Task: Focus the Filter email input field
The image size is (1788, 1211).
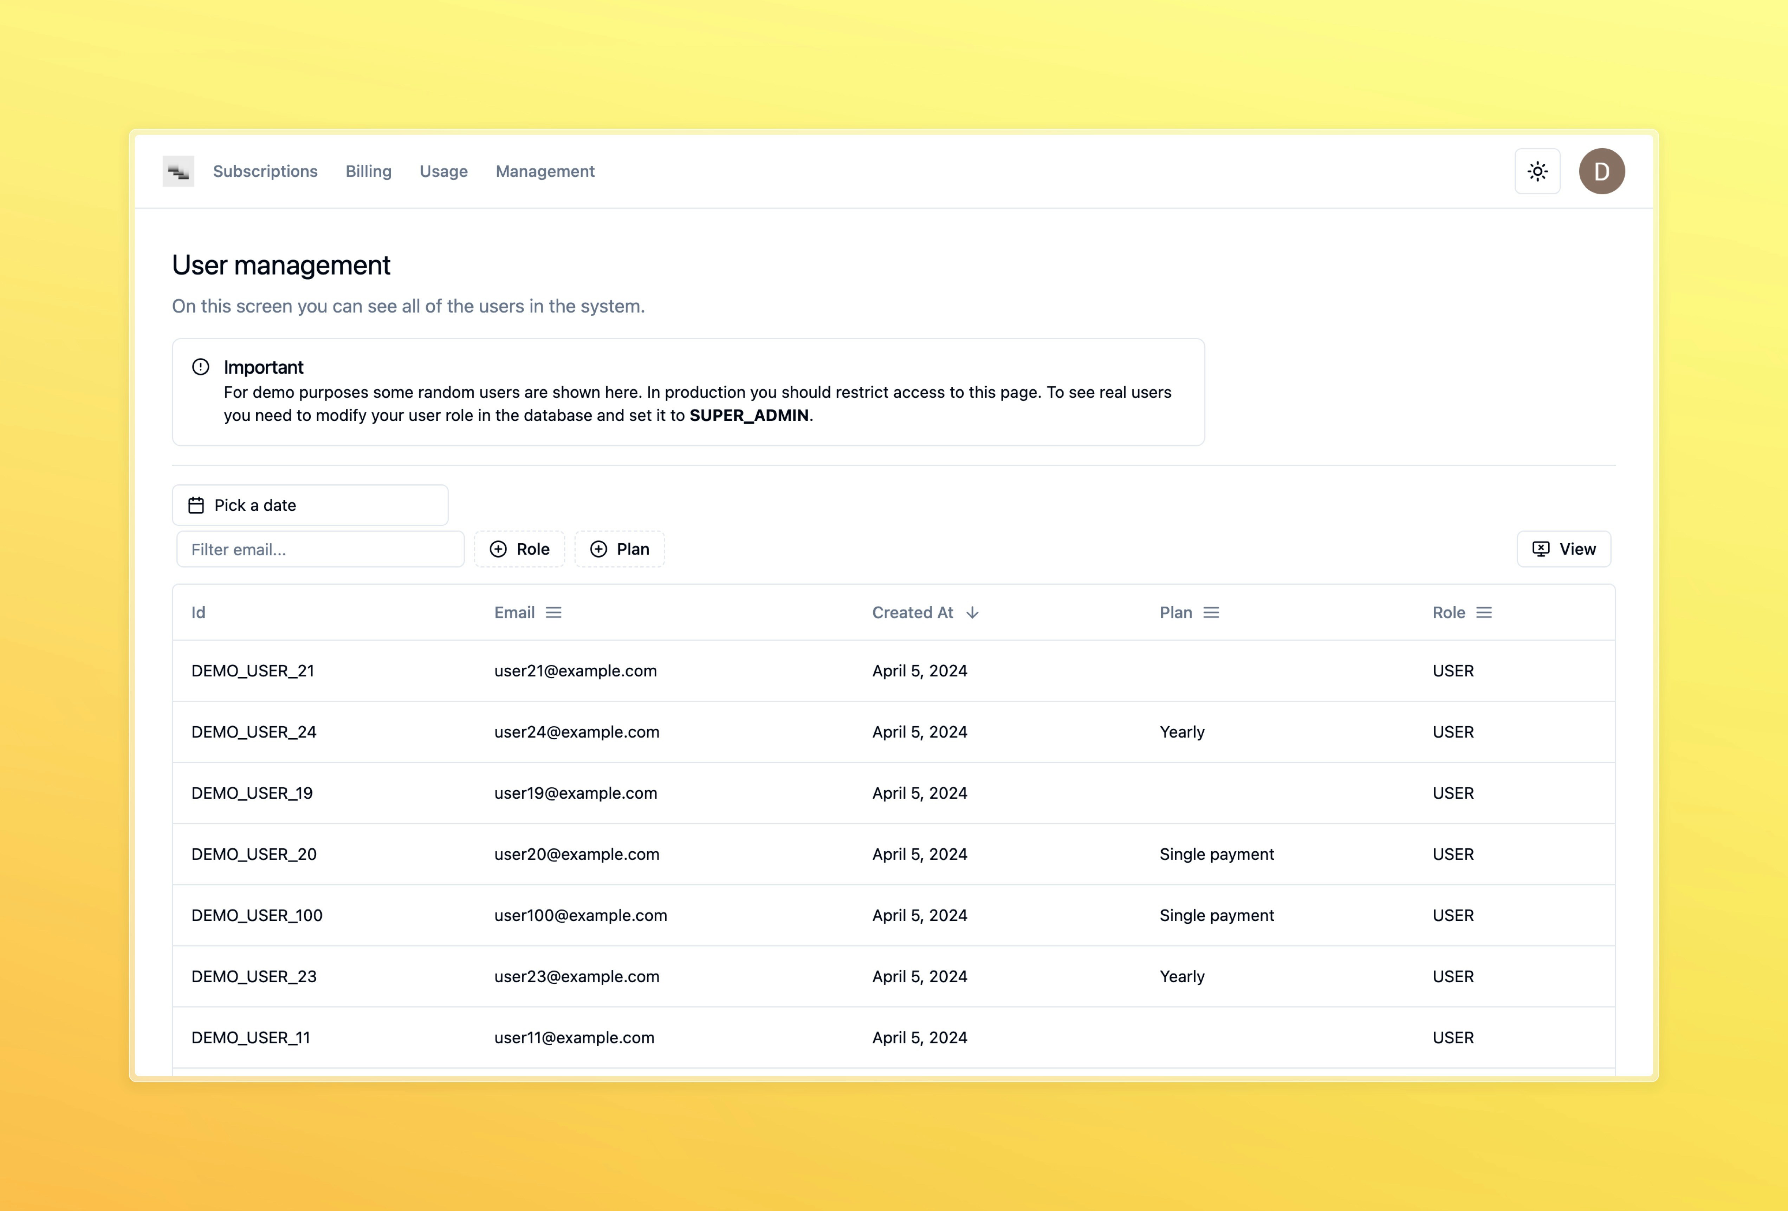Action: (x=320, y=550)
